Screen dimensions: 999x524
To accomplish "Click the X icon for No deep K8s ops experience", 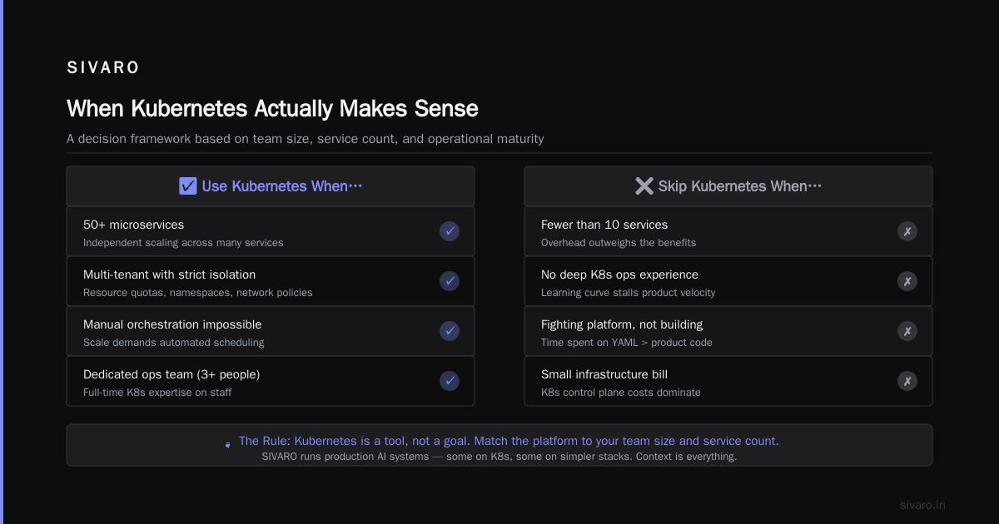I will pyautogui.click(x=907, y=281).
